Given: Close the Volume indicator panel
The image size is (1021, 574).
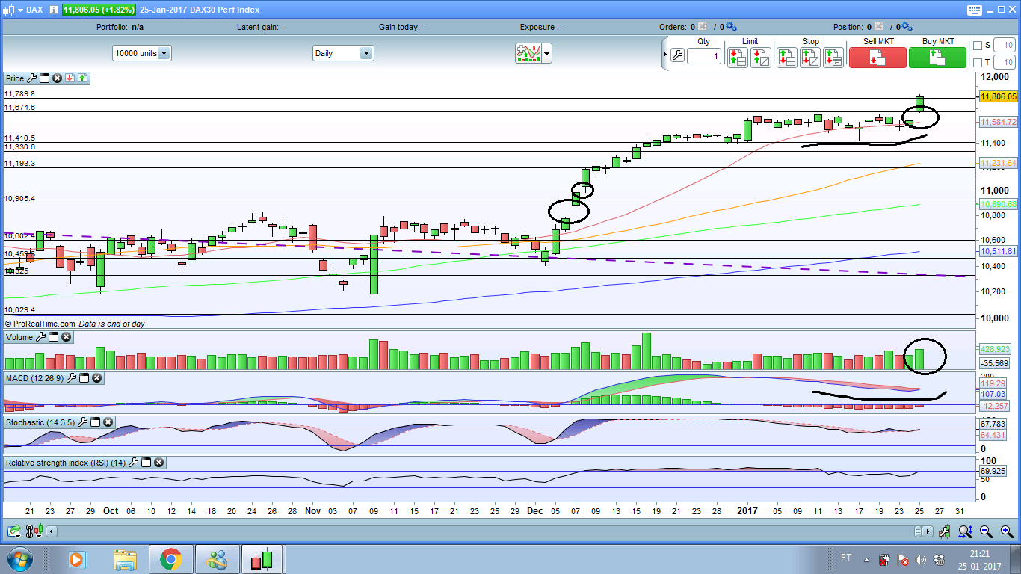Looking at the screenshot, I should 66,338.
